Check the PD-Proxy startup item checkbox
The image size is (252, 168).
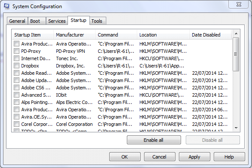coord(16,51)
